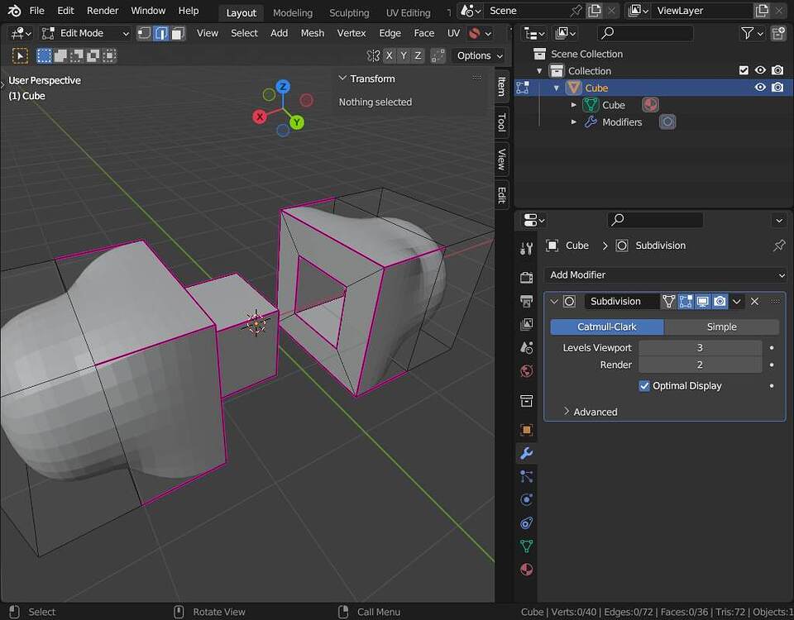Open the Scene properties tab icon

(x=527, y=347)
